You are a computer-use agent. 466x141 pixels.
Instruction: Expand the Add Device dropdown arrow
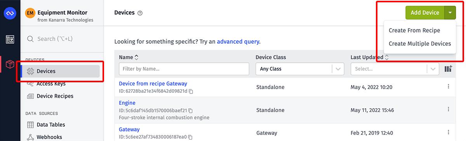(x=450, y=13)
